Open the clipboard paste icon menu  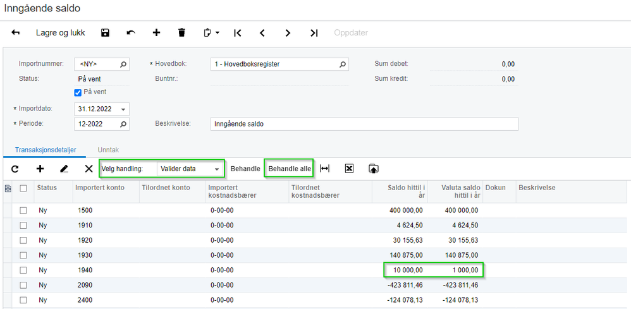click(212, 33)
